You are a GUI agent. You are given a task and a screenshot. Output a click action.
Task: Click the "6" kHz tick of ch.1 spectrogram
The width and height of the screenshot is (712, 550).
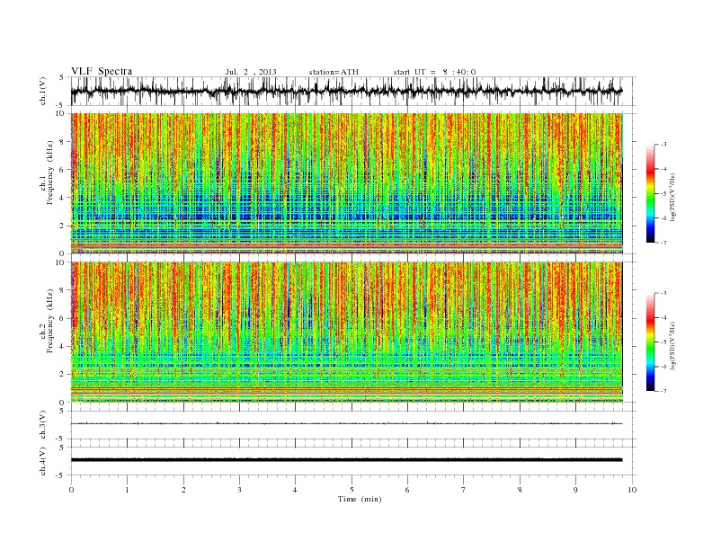[x=63, y=169]
